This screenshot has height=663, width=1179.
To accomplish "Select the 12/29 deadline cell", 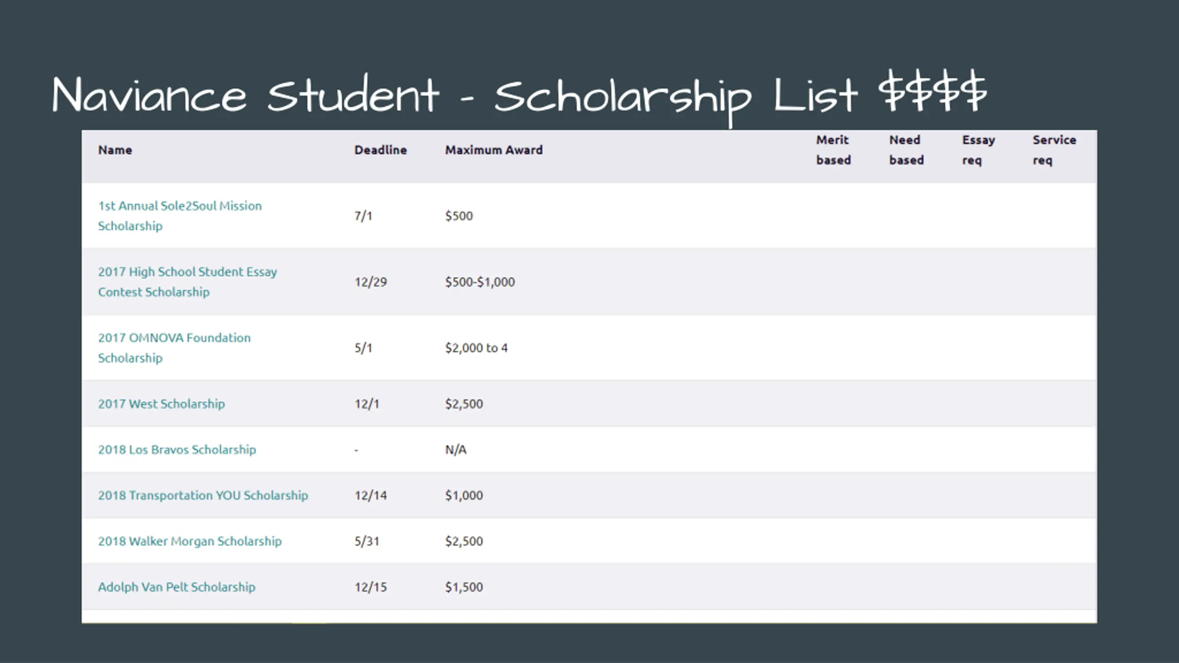I will (370, 282).
